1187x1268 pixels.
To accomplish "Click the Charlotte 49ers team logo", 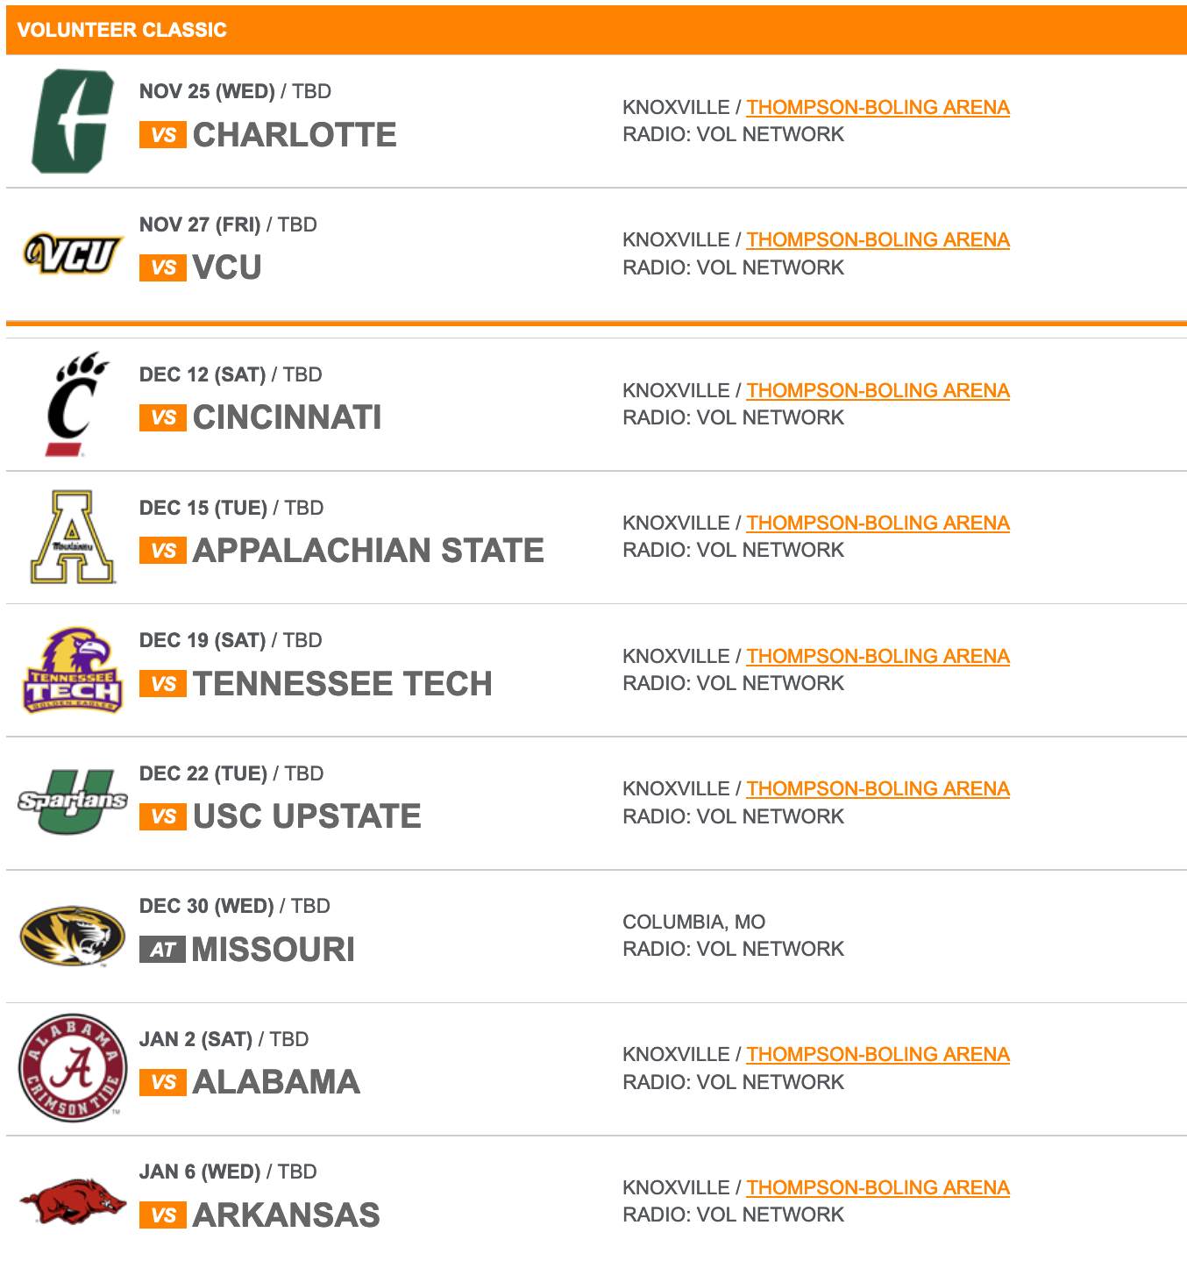I will (x=74, y=121).
